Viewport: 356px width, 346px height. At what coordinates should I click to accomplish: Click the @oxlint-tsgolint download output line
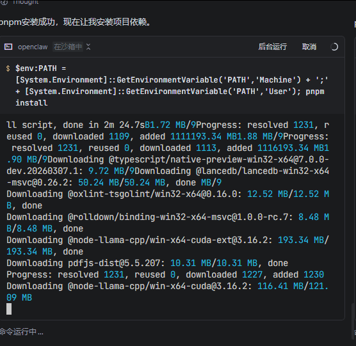[168, 200]
